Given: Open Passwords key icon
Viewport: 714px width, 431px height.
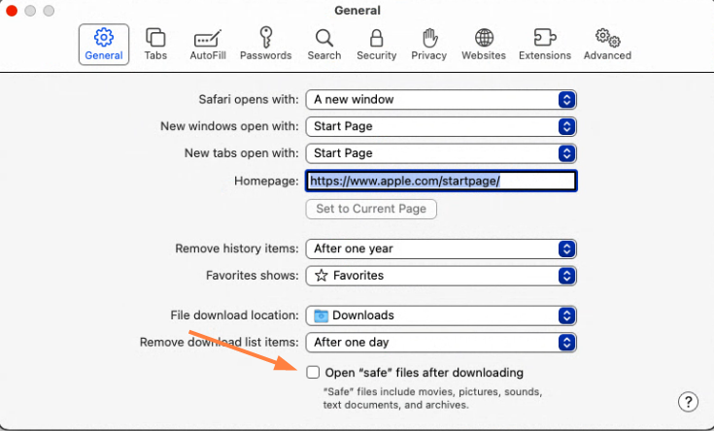Looking at the screenshot, I should coord(265,44).
